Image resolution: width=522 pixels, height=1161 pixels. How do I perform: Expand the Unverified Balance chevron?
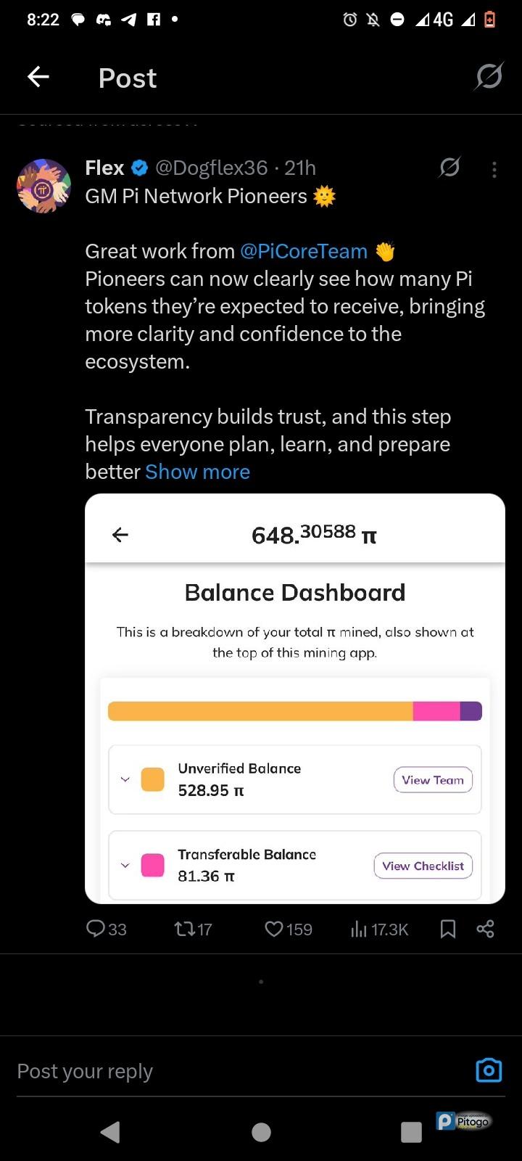[x=125, y=779]
